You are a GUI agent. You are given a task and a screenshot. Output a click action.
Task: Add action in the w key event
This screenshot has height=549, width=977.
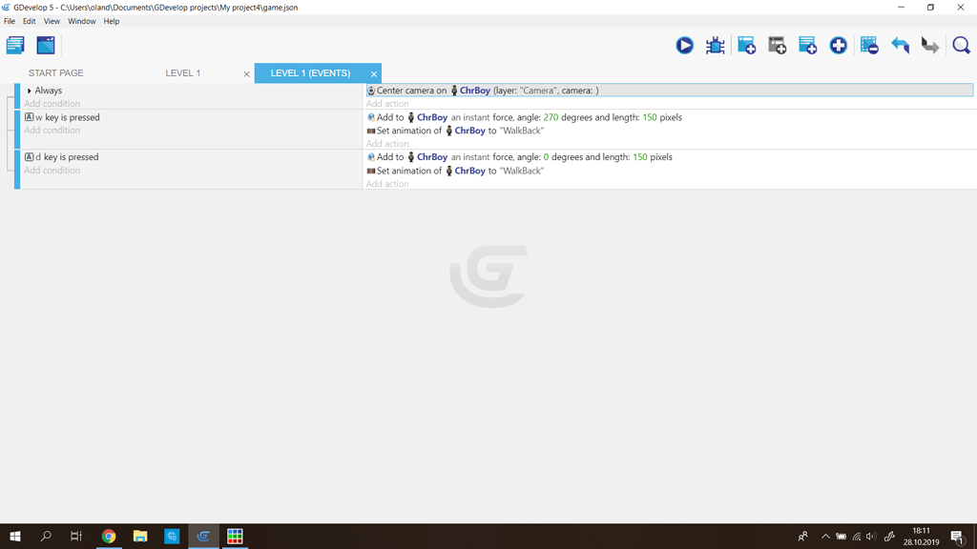(387, 143)
